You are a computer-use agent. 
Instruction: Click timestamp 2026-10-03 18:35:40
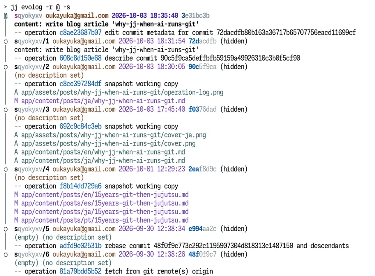[x=145, y=15]
